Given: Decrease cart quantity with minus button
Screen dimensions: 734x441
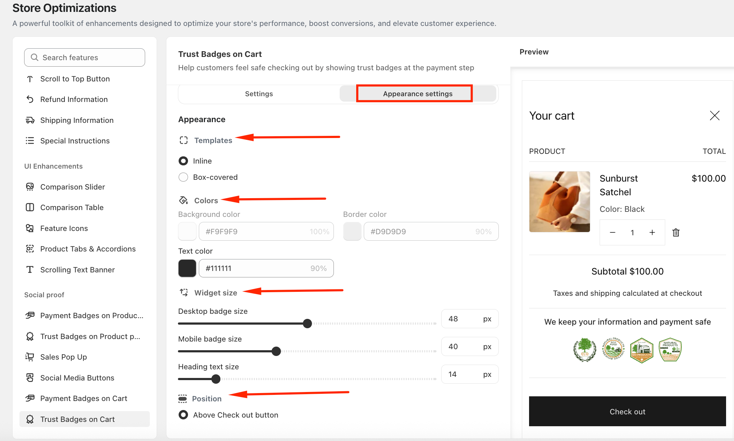Looking at the screenshot, I should pyautogui.click(x=612, y=232).
